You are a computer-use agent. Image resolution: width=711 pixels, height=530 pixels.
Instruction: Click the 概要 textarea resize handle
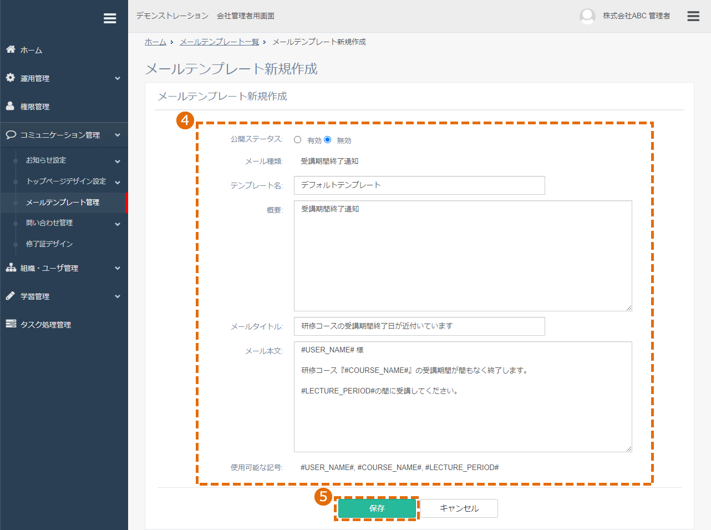tap(629, 308)
